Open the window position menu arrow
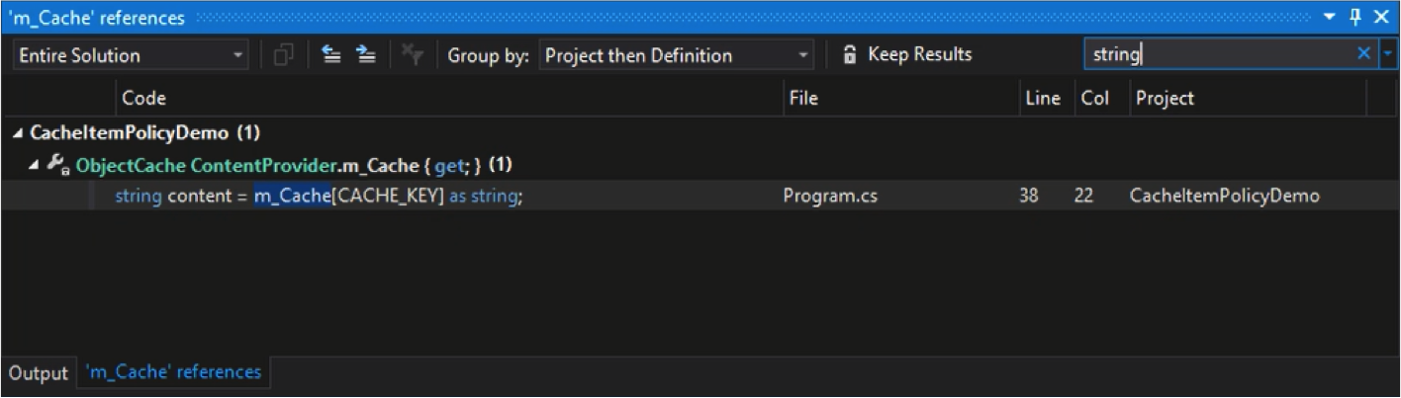This screenshot has height=398, width=1401. point(1330,17)
